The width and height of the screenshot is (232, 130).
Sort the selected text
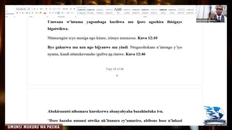coord(71,9)
